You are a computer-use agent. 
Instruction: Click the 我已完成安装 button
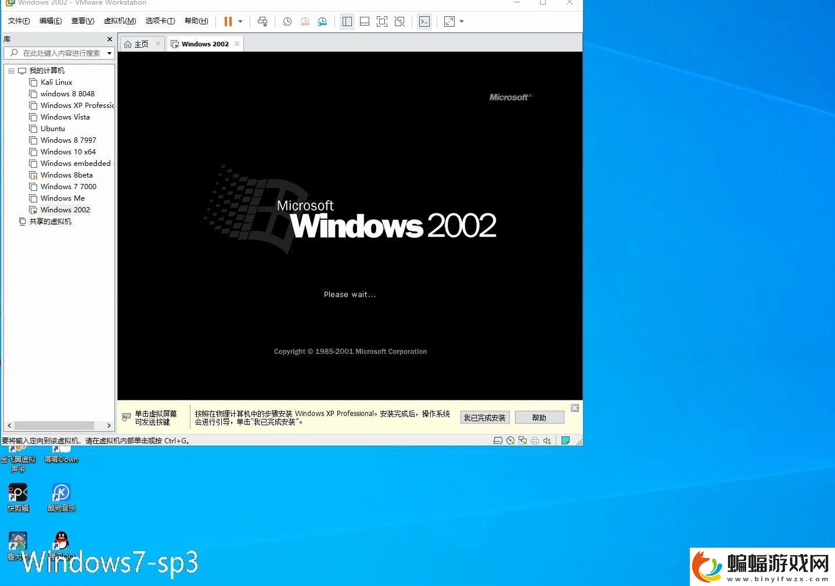click(485, 418)
